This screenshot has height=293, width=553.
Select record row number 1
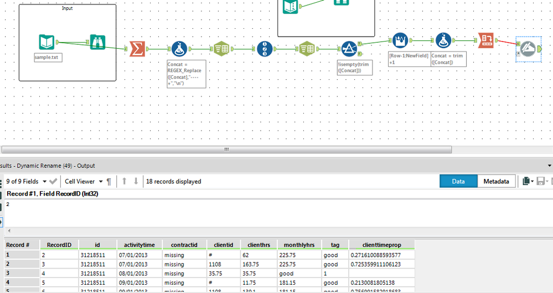[22, 255]
